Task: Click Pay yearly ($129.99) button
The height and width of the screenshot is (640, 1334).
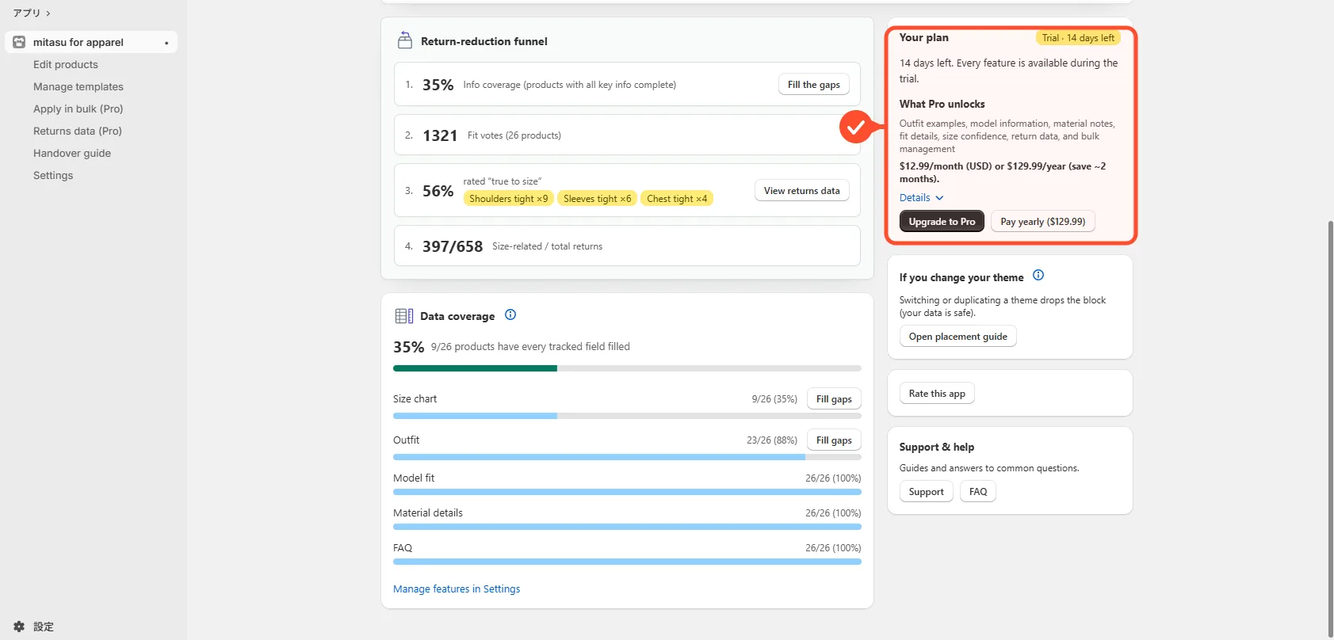Action: (x=1043, y=222)
